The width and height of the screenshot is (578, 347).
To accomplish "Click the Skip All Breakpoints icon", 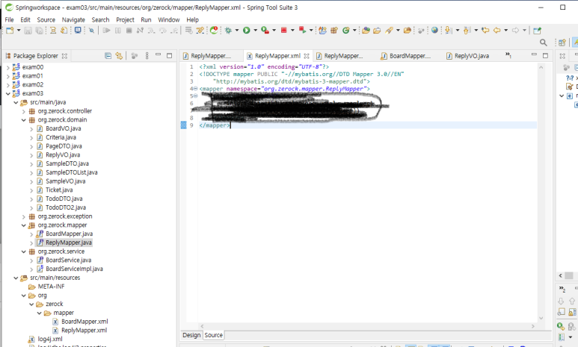I will pos(91,31).
